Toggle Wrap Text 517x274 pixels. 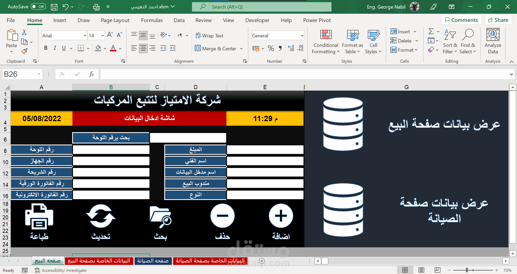click(x=209, y=36)
